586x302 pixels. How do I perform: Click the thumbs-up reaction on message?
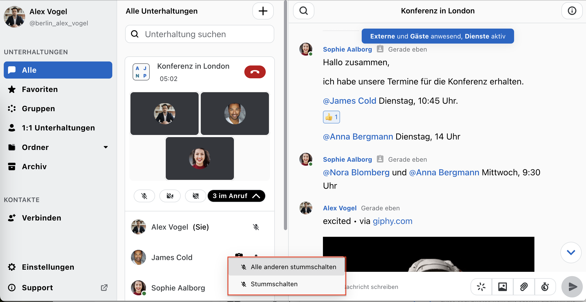click(x=331, y=117)
